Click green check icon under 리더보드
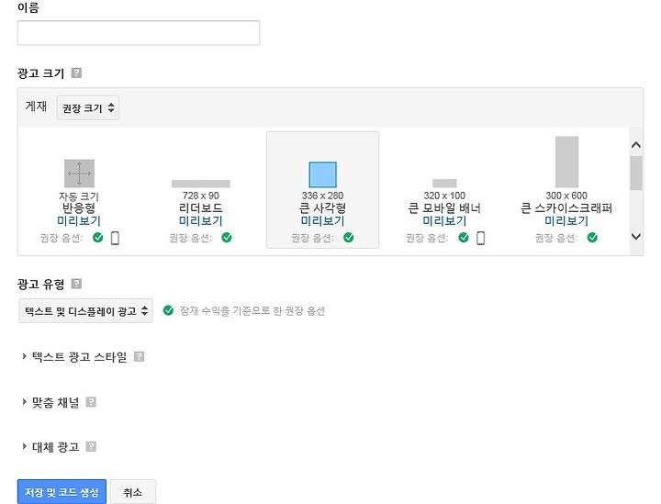 tap(227, 238)
